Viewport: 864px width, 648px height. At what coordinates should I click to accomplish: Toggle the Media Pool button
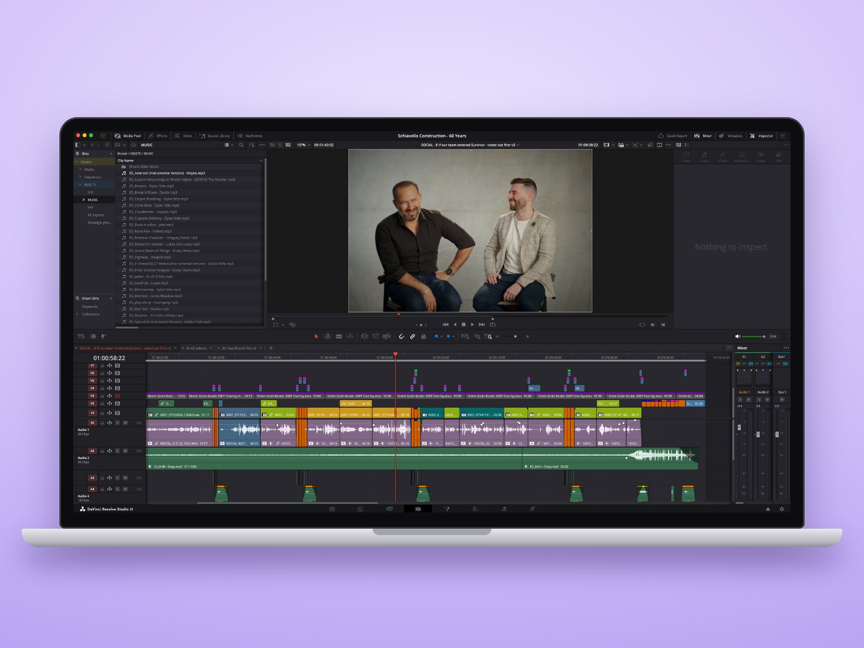pyautogui.click(x=128, y=136)
